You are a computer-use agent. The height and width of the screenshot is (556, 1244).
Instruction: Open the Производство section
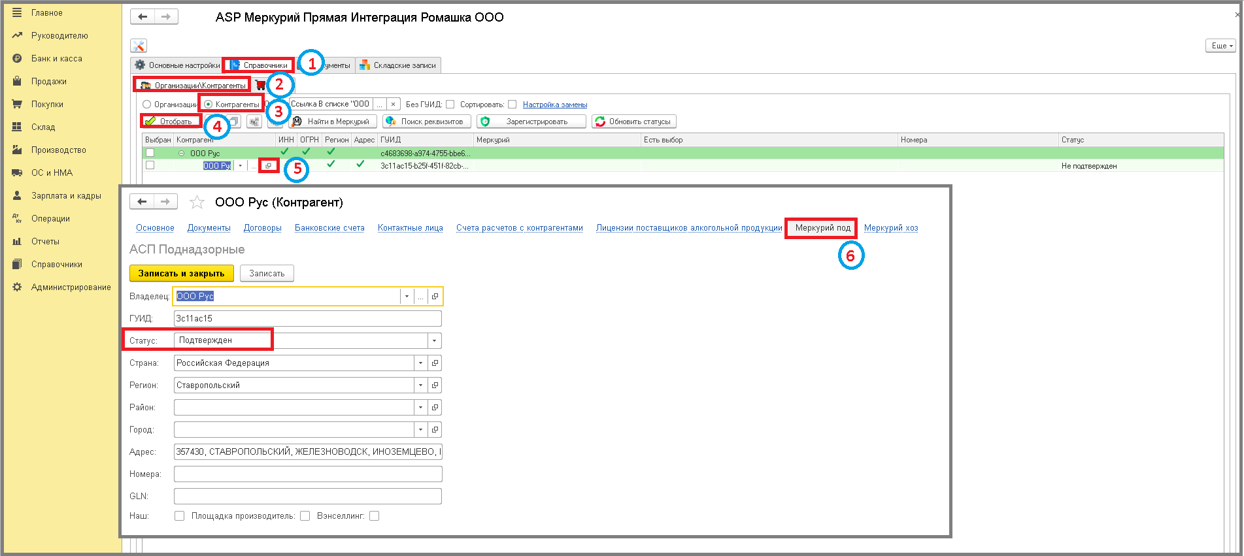click(x=58, y=150)
